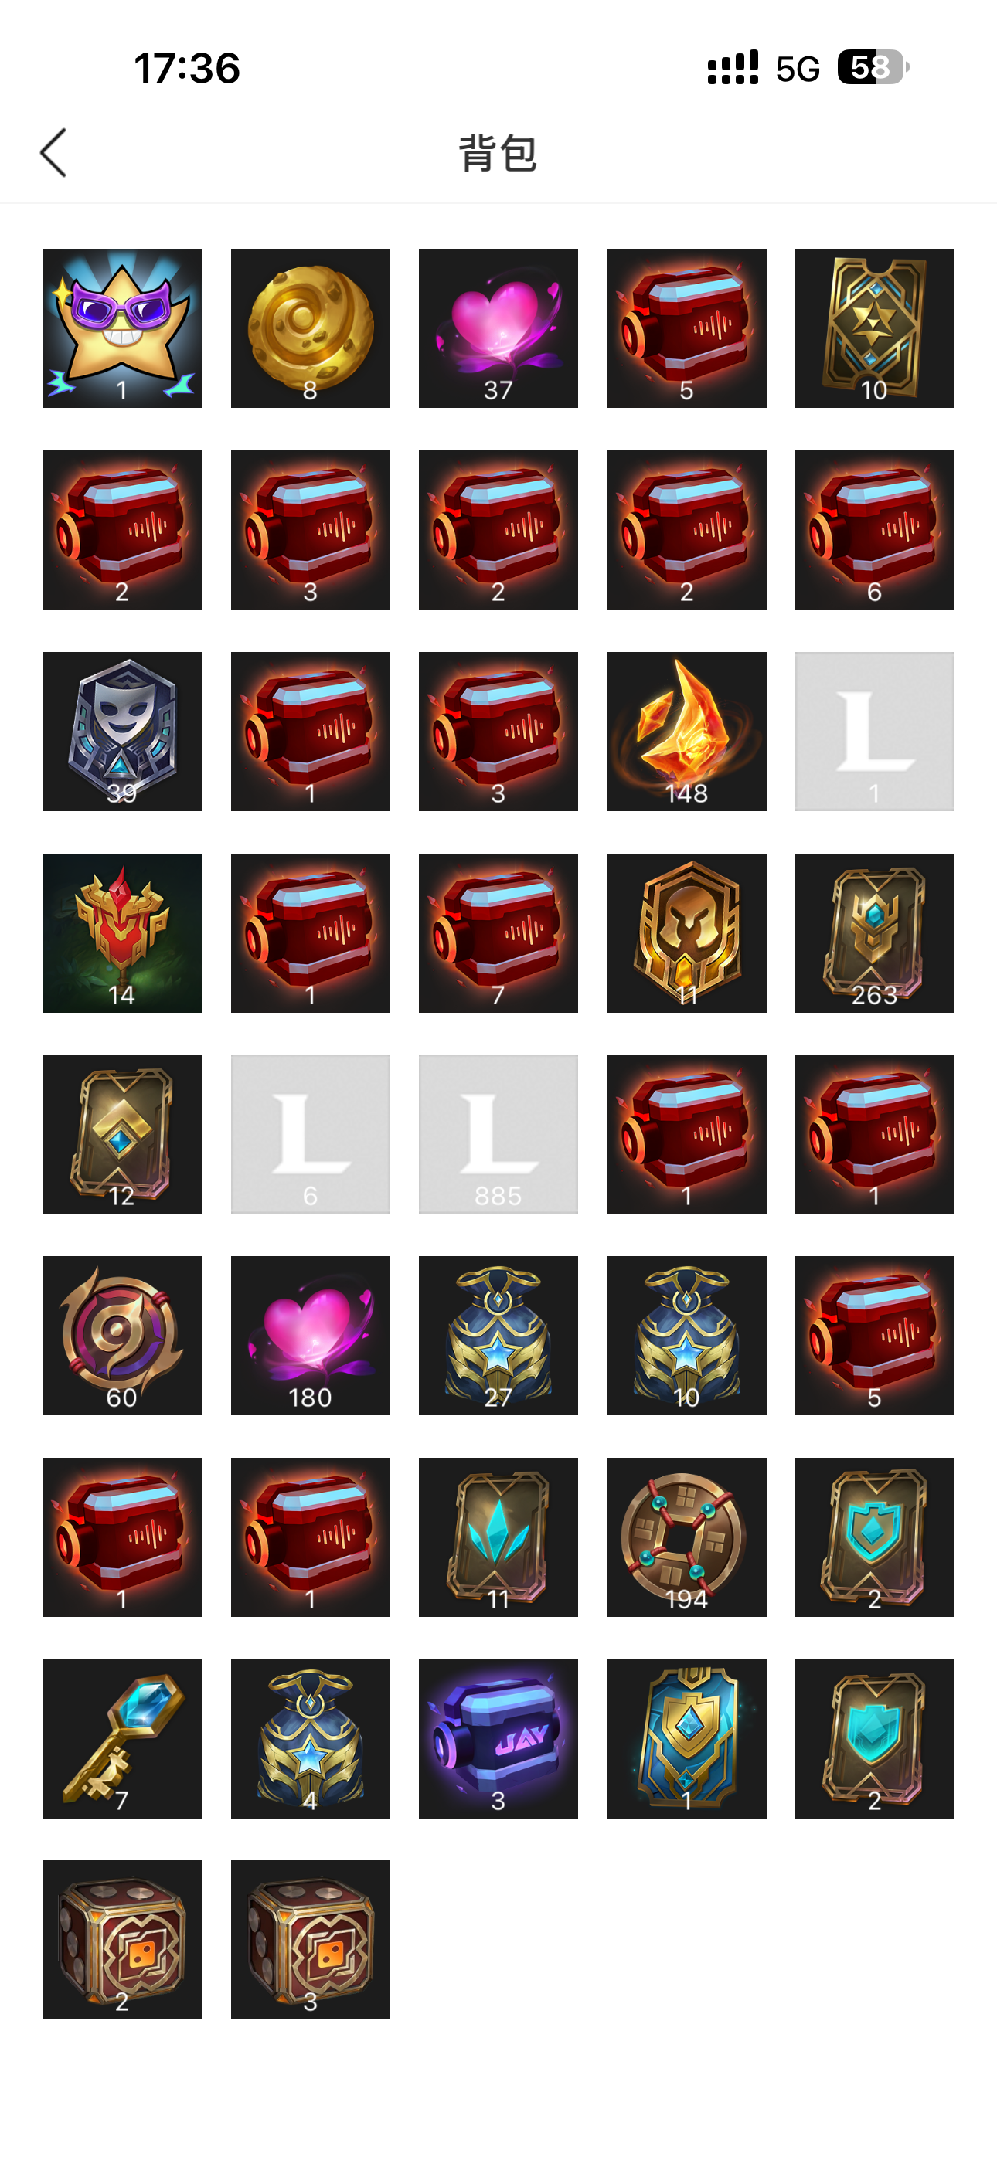Open the red voice box showing 6
Image resolution: width=997 pixels, height=2160 pixels.
point(874,530)
